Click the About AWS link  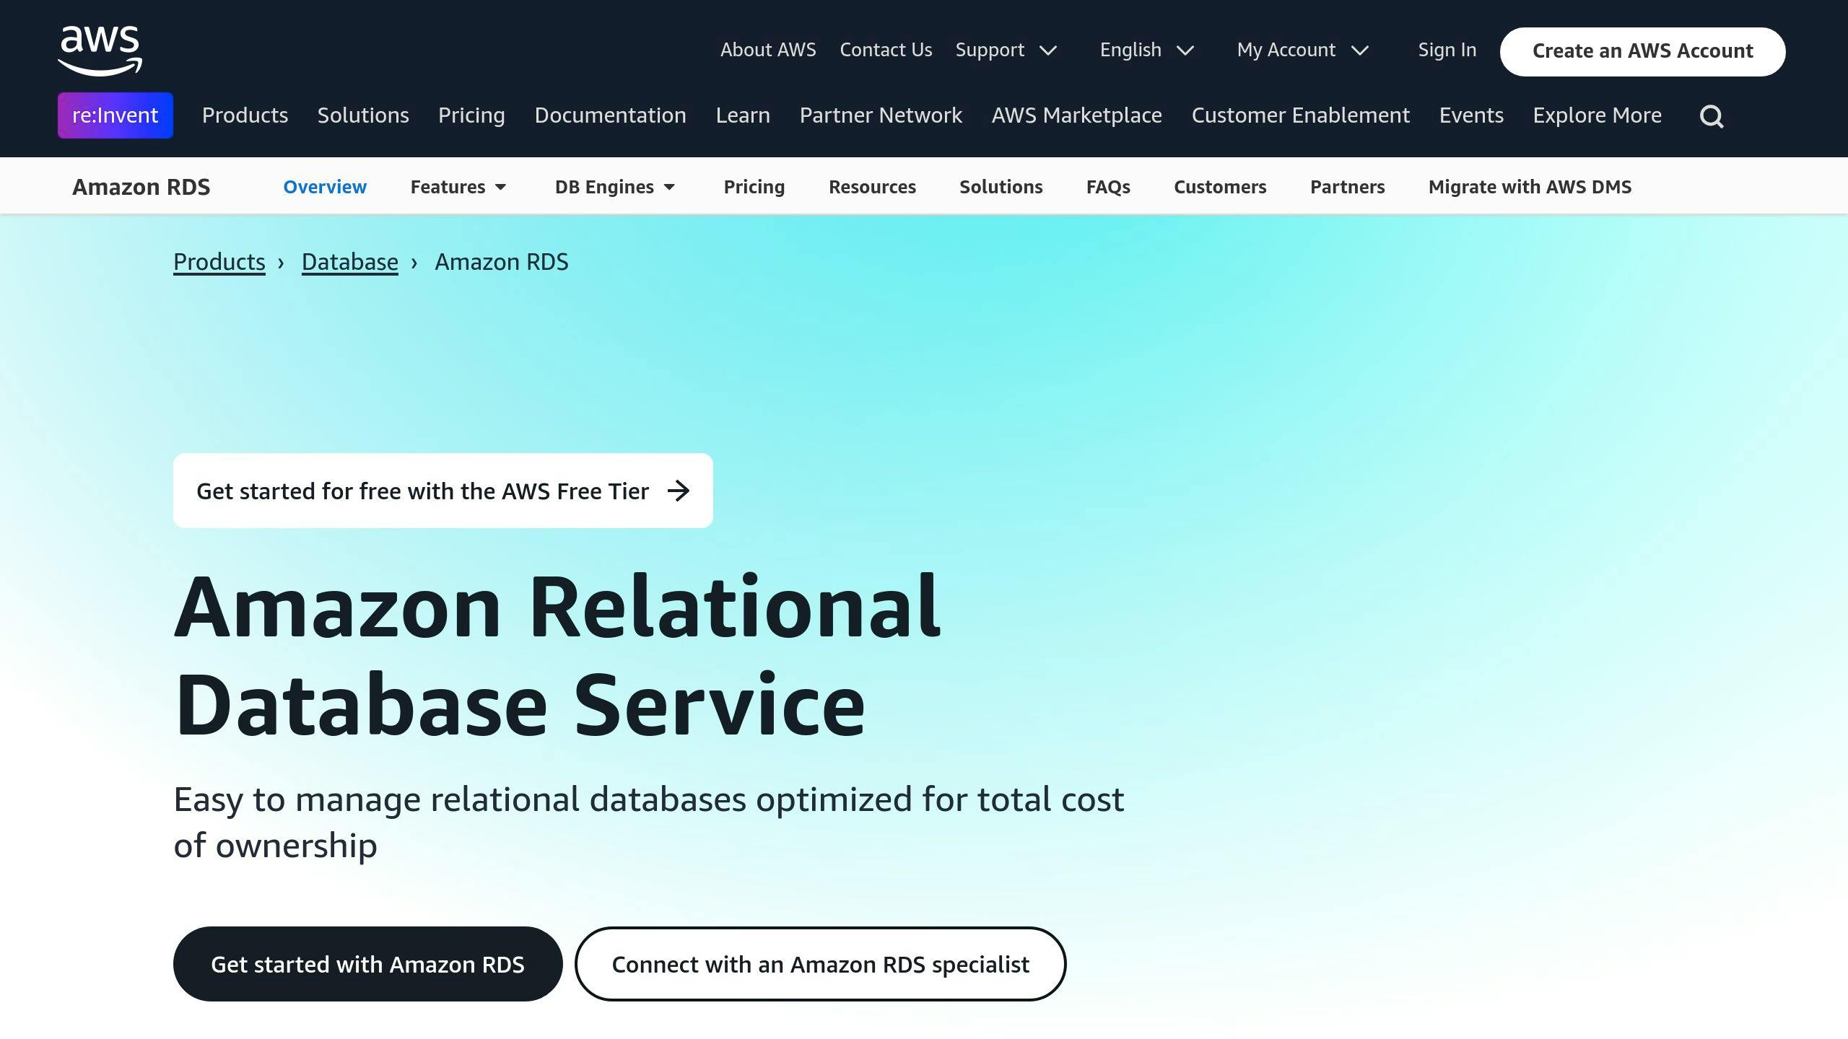pyautogui.click(x=768, y=50)
